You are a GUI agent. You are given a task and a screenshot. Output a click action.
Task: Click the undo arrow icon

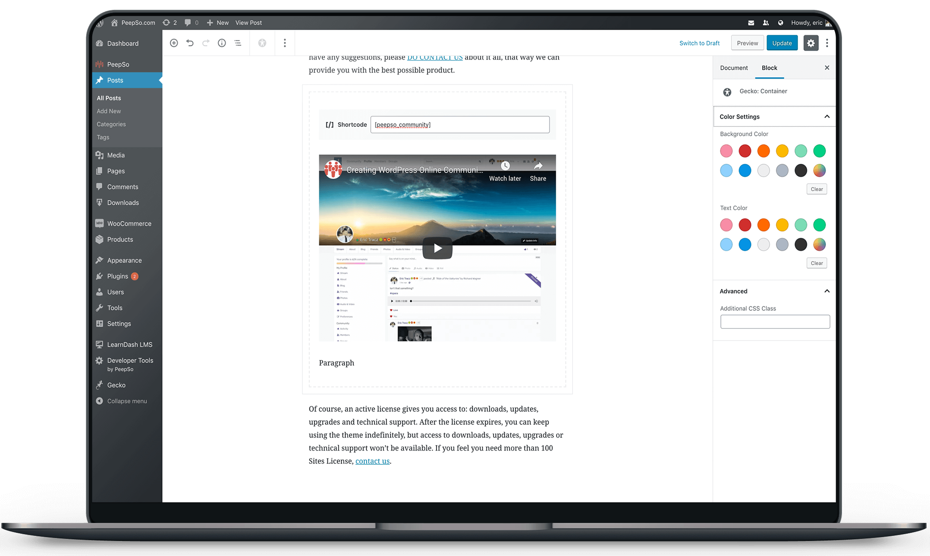tap(190, 43)
